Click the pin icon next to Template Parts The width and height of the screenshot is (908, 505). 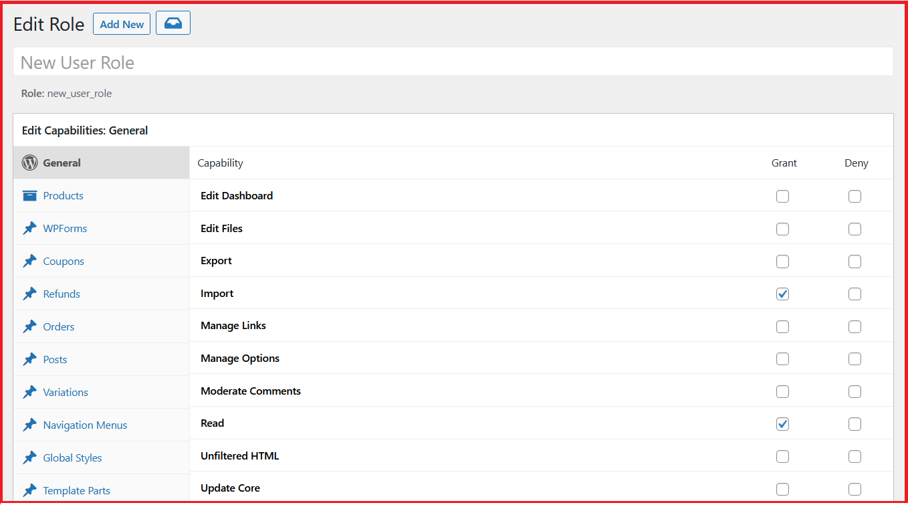[x=29, y=490]
